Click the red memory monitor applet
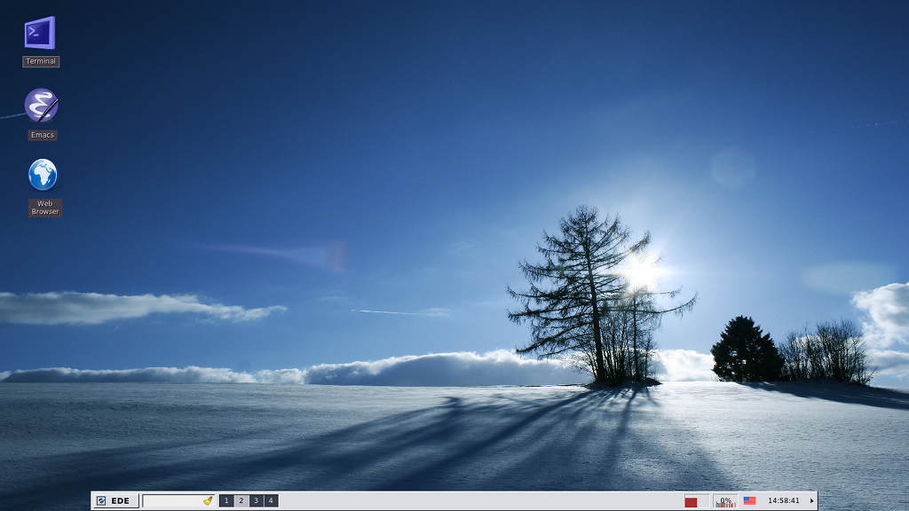This screenshot has width=909, height=511. pos(696,501)
